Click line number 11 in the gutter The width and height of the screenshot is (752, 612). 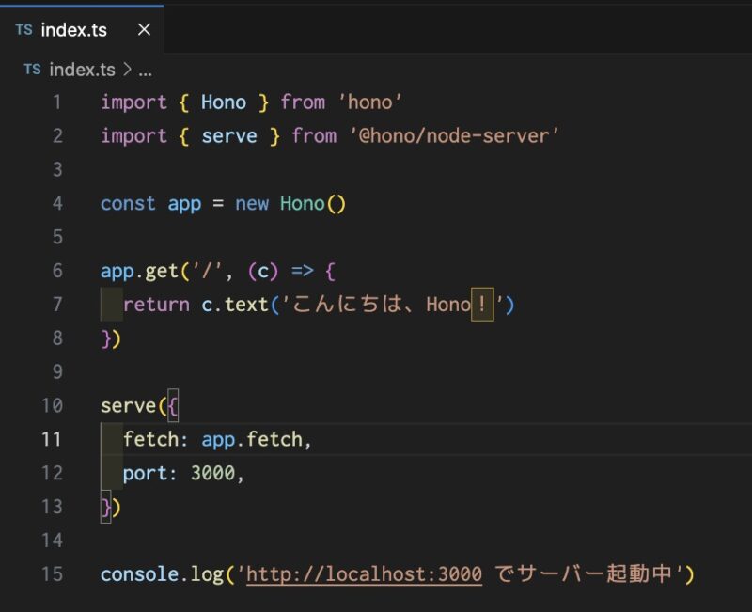pyautogui.click(x=52, y=439)
